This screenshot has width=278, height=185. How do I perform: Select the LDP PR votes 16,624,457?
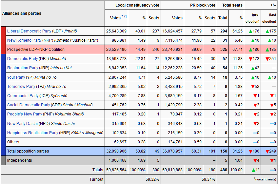[x=172, y=31]
